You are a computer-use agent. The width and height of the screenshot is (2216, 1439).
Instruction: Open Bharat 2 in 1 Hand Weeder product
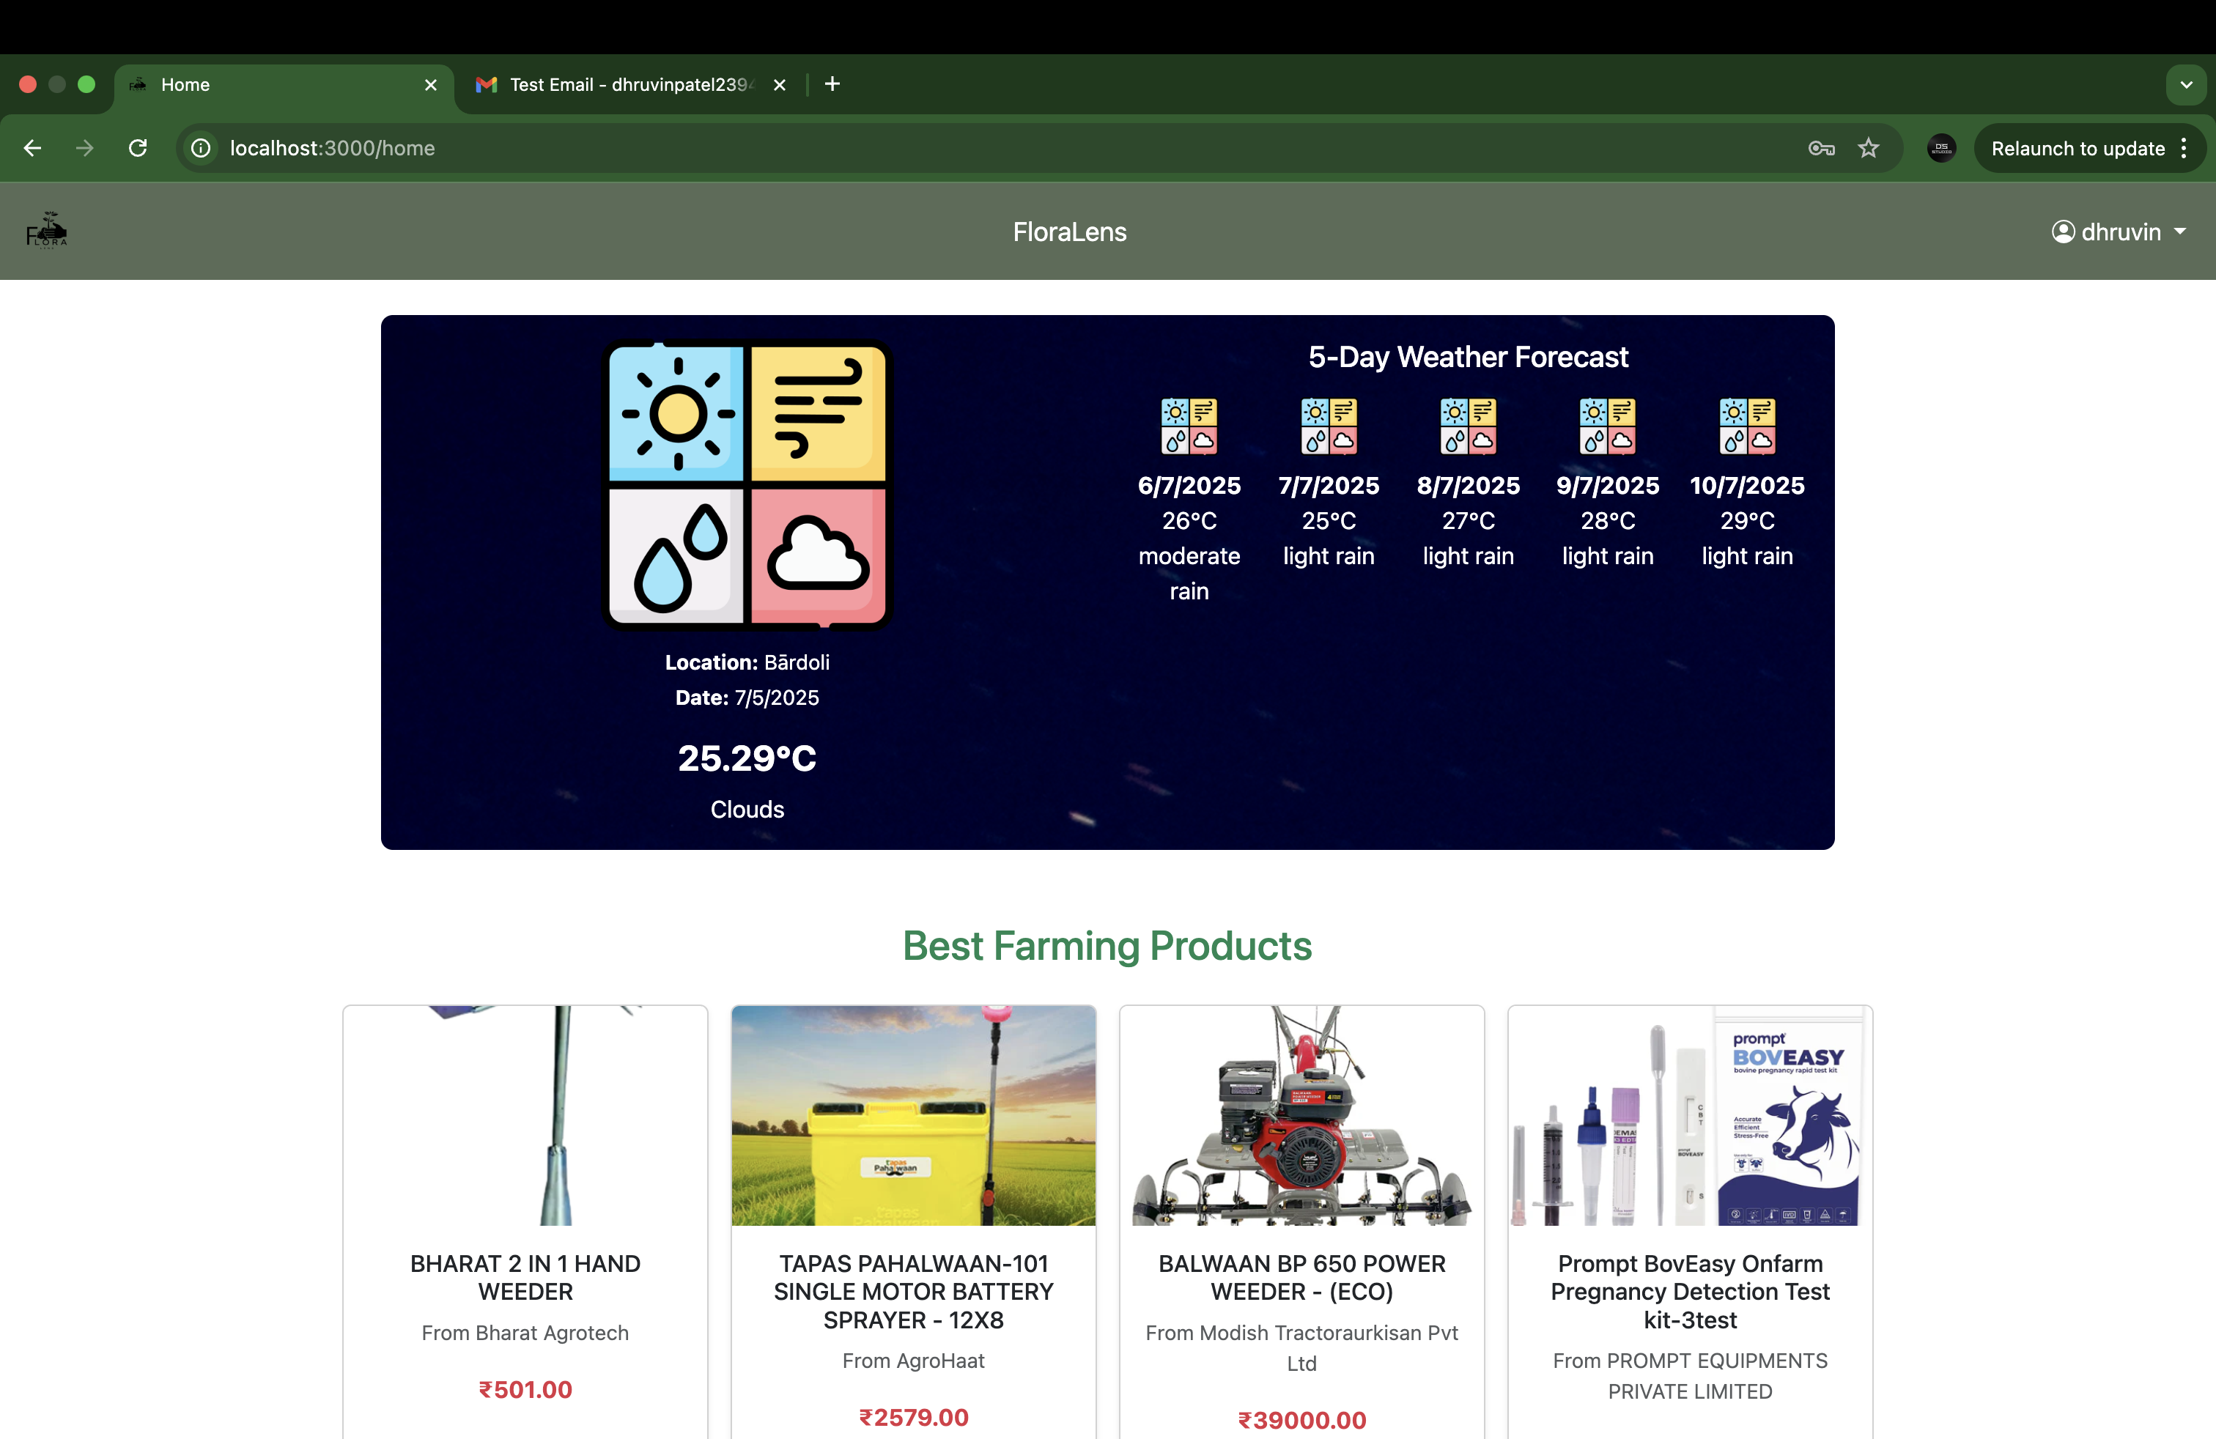coord(525,1277)
